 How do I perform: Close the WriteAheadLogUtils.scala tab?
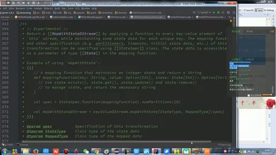click(47, 17)
